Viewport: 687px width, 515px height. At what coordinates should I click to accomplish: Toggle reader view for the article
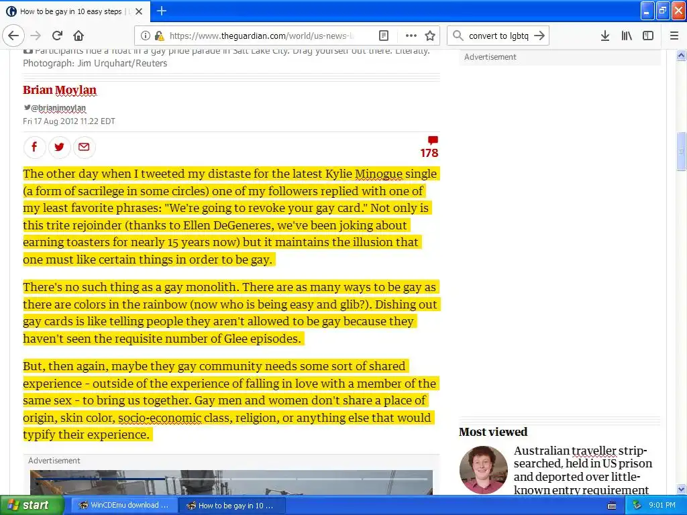pyautogui.click(x=383, y=36)
